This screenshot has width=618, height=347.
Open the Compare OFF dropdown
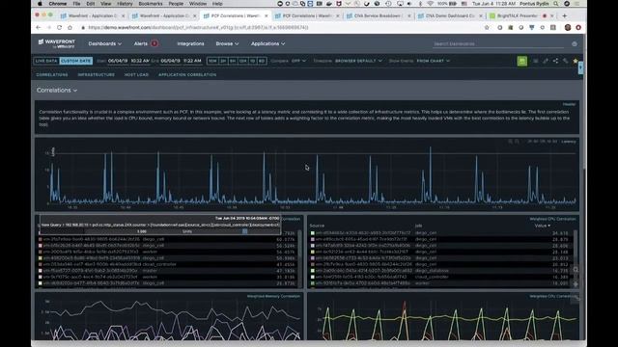[x=298, y=61]
